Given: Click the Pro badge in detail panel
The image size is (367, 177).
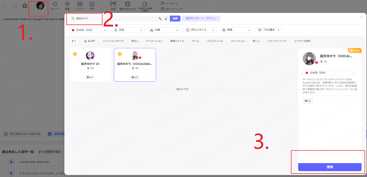Looking at the screenshot, I should coord(355,50).
